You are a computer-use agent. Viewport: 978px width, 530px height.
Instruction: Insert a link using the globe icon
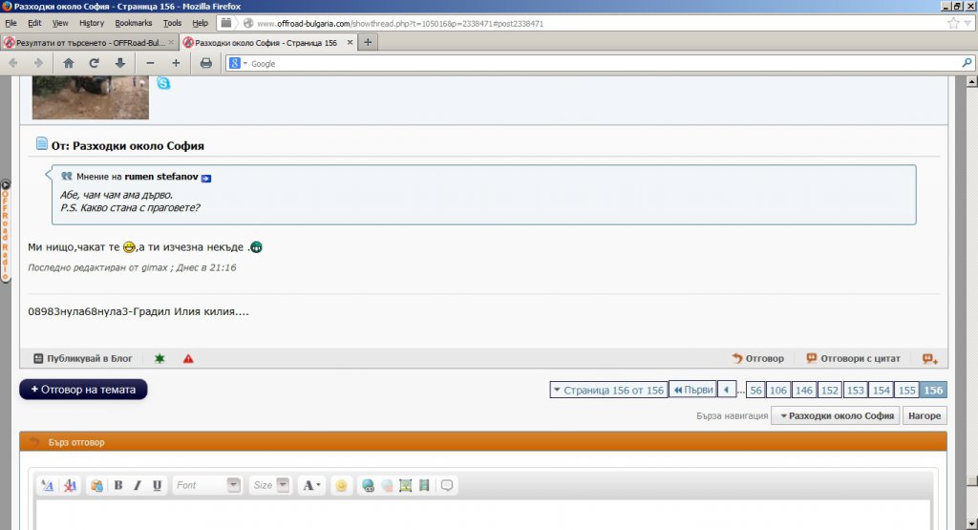pos(368,485)
